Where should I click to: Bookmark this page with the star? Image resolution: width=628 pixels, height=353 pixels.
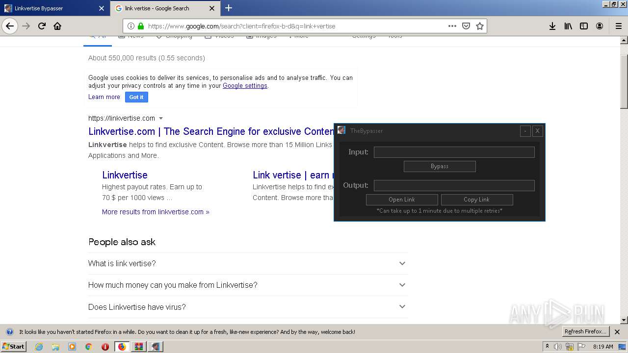480,26
